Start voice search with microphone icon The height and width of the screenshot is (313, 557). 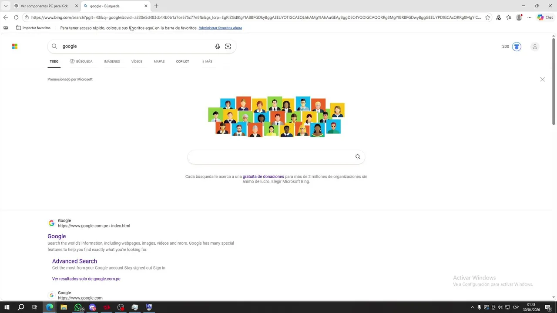[218, 47]
